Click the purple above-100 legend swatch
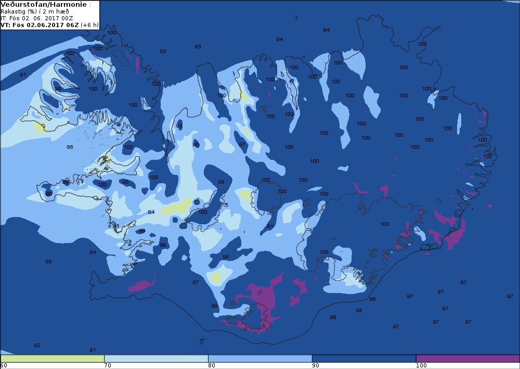 [x=468, y=359]
